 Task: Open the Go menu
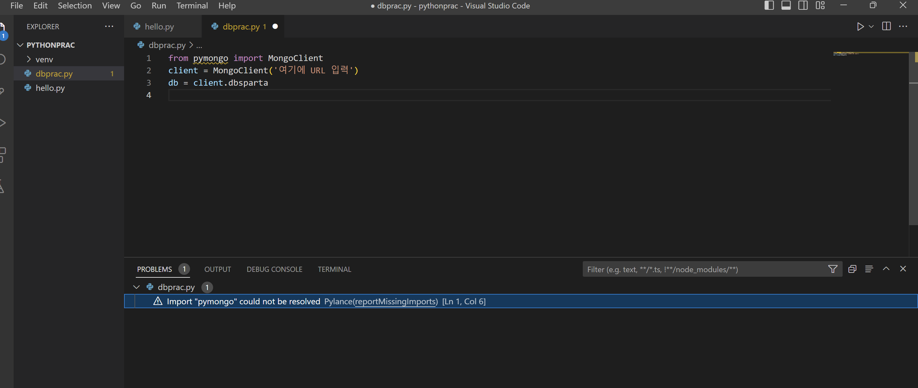[136, 6]
